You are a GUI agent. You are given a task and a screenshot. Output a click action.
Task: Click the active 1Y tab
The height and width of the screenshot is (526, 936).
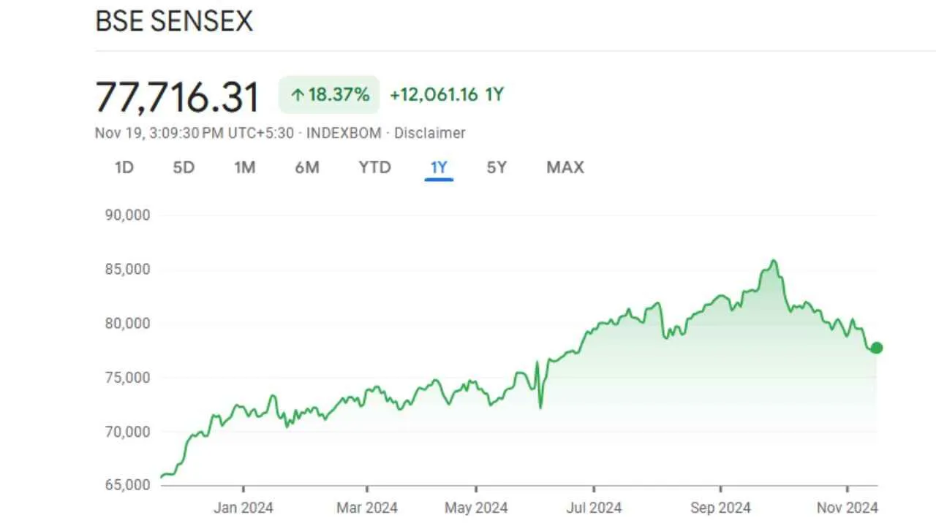[x=439, y=167]
